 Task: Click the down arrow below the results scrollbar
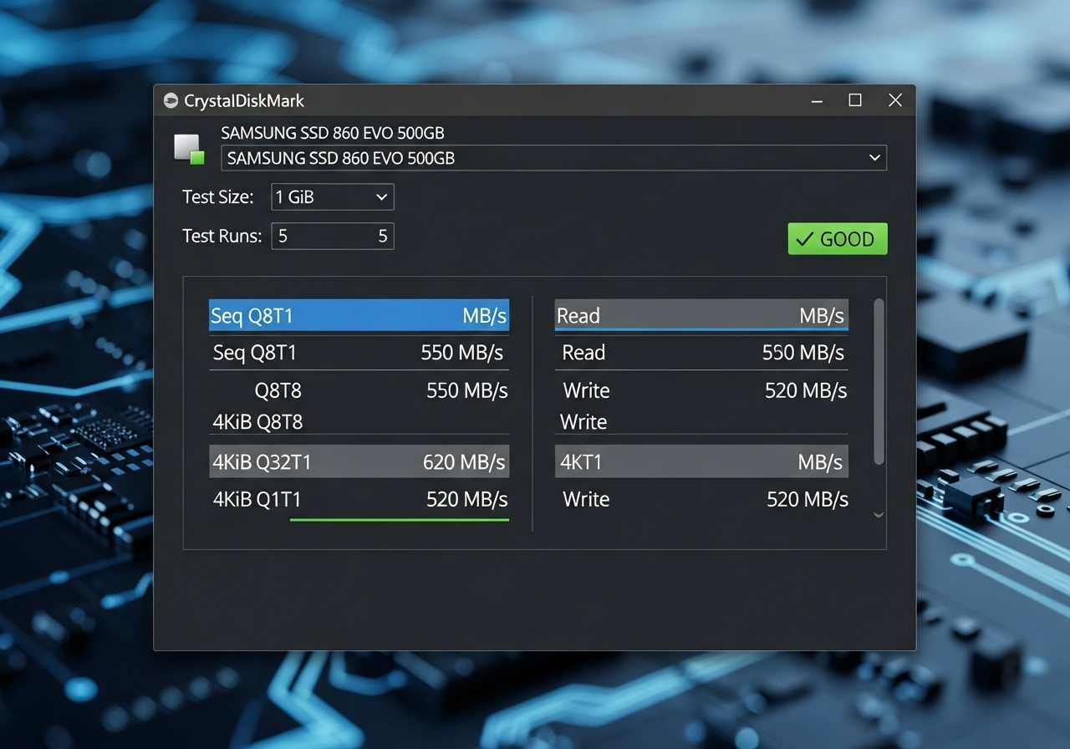(879, 515)
